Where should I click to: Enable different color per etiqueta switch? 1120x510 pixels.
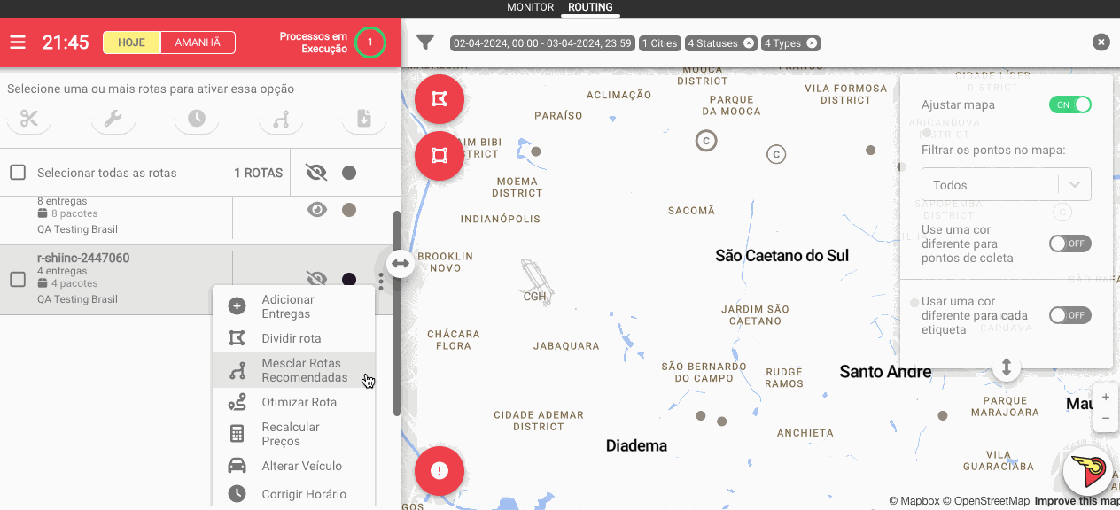(x=1069, y=315)
